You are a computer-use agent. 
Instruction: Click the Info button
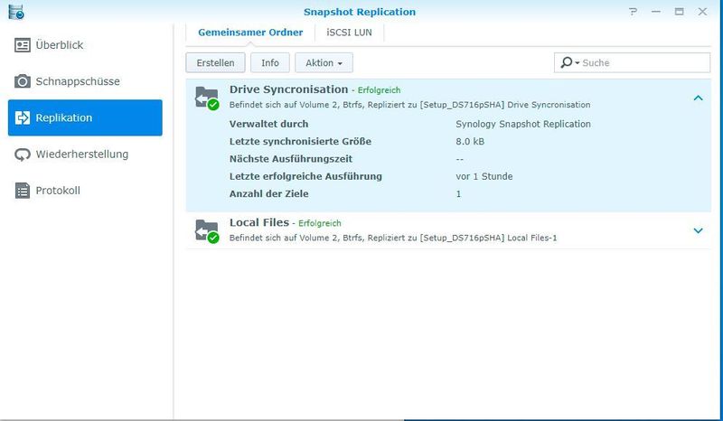[269, 62]
